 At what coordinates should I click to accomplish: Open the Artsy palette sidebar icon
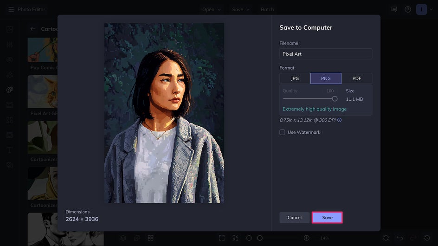(9, 90)
